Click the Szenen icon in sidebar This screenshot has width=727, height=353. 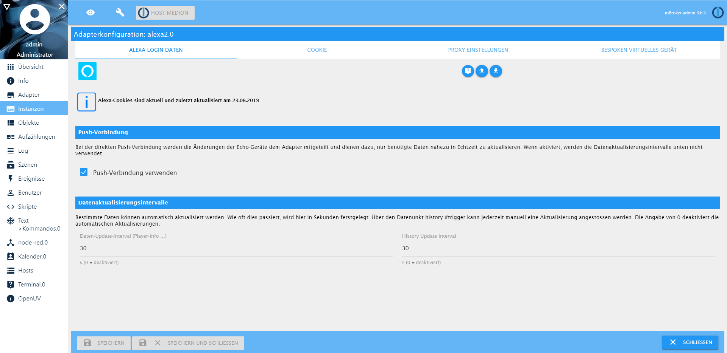click(x=11, y=165)
